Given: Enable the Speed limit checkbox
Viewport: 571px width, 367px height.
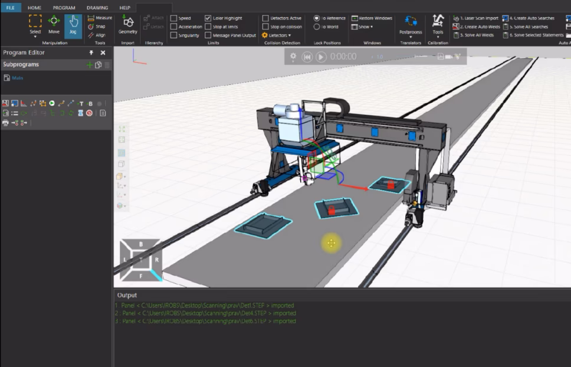Looking at the screenshot, I should (x=174, y=18).
